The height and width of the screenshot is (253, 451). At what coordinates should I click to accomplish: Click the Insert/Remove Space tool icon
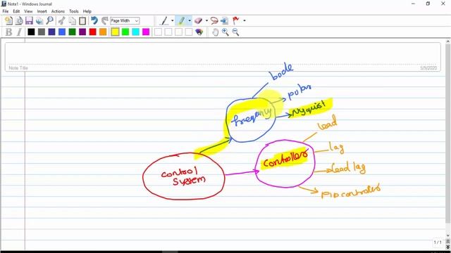point(225,20)
